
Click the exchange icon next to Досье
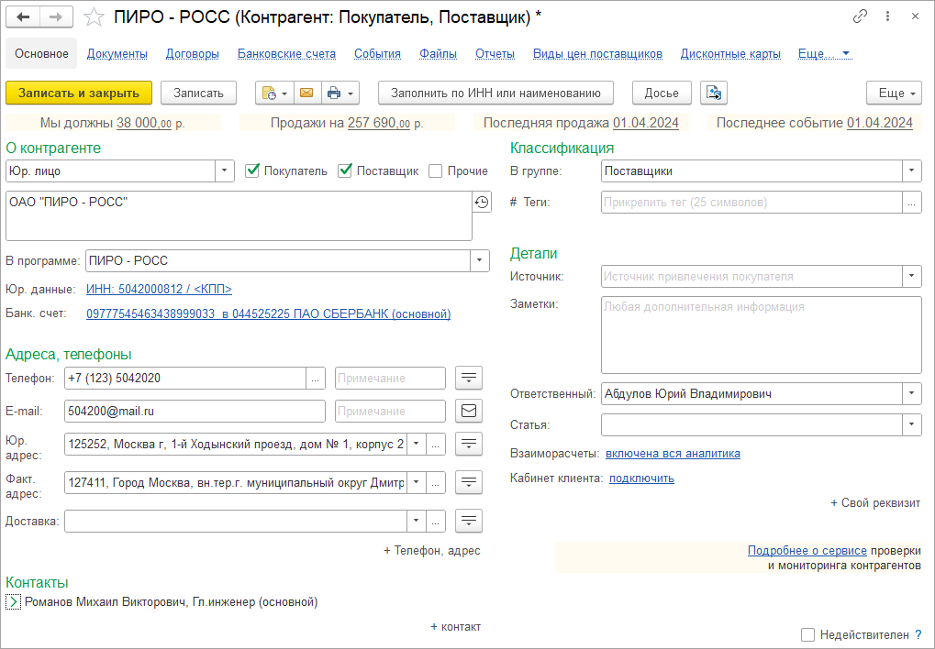(714, 93)
